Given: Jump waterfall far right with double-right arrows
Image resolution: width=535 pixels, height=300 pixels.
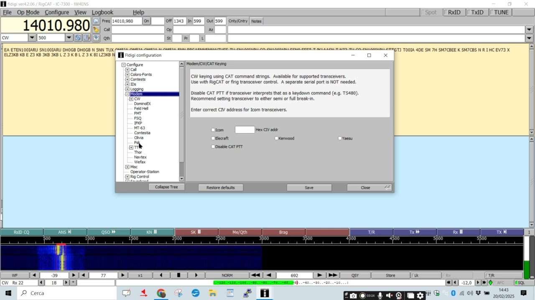Looking at the screenshot, I should coord(333,275).
